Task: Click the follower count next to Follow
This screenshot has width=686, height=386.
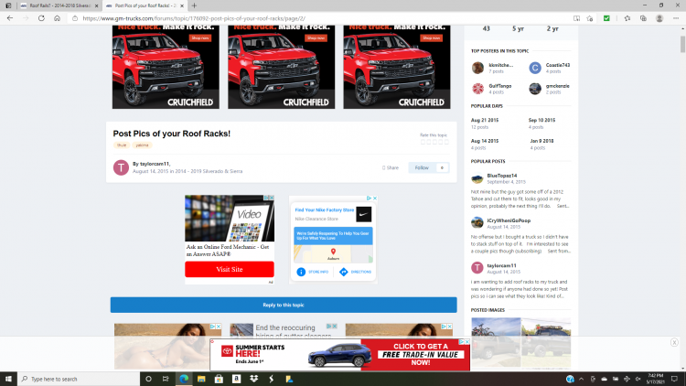Action: tap(442, 167)
